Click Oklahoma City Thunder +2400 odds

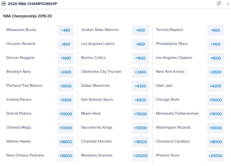[x=140, y=72]
